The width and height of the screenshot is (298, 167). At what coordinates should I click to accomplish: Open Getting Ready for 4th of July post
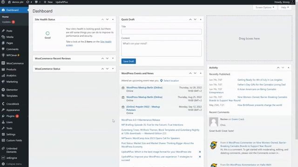(260, 80)
